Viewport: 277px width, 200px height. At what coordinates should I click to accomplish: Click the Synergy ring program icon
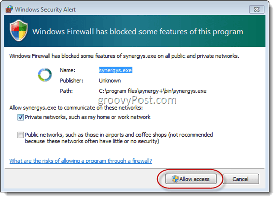pyautogui.click(x=45, y=75)
